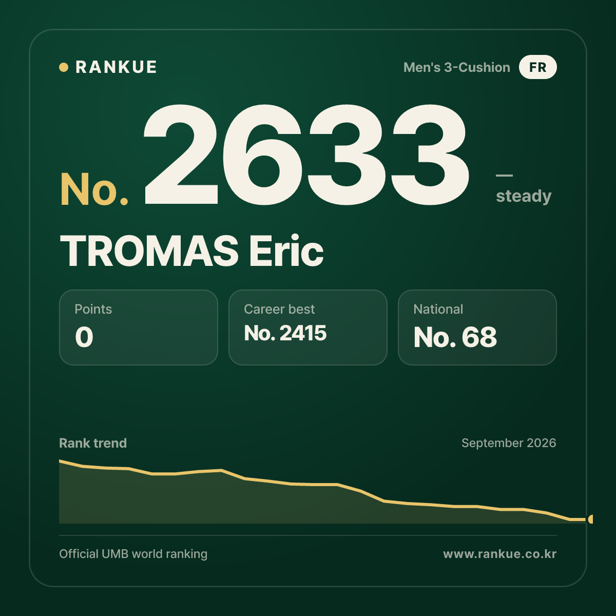Click the steady trend label

pyautogui.click(x=524, y=196)
